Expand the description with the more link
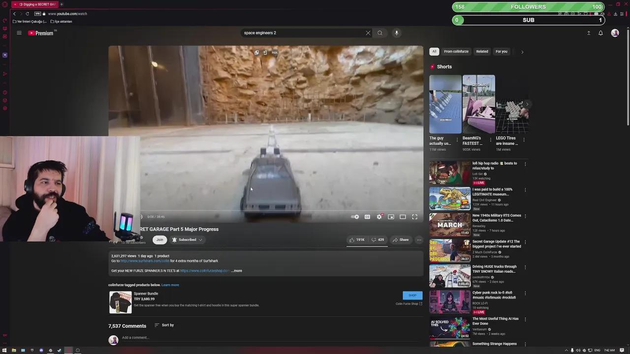The height and width of the screenshot is (354, 630). tap(236, 270)
